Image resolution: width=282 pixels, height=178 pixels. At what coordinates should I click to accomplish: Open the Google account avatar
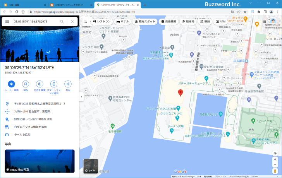coord(273,21)
